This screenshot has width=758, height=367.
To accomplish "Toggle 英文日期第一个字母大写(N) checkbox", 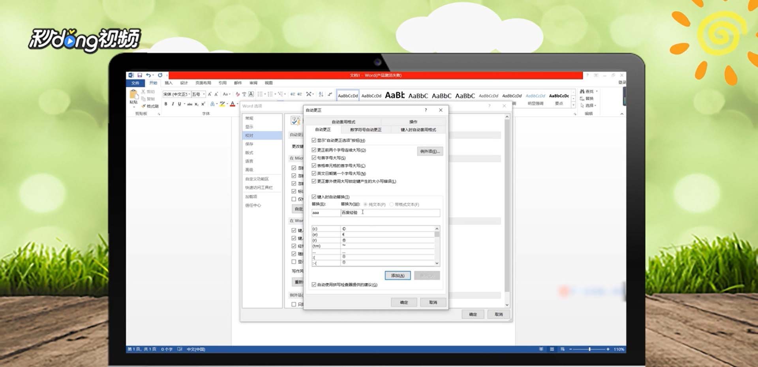I will coord(314,173).
